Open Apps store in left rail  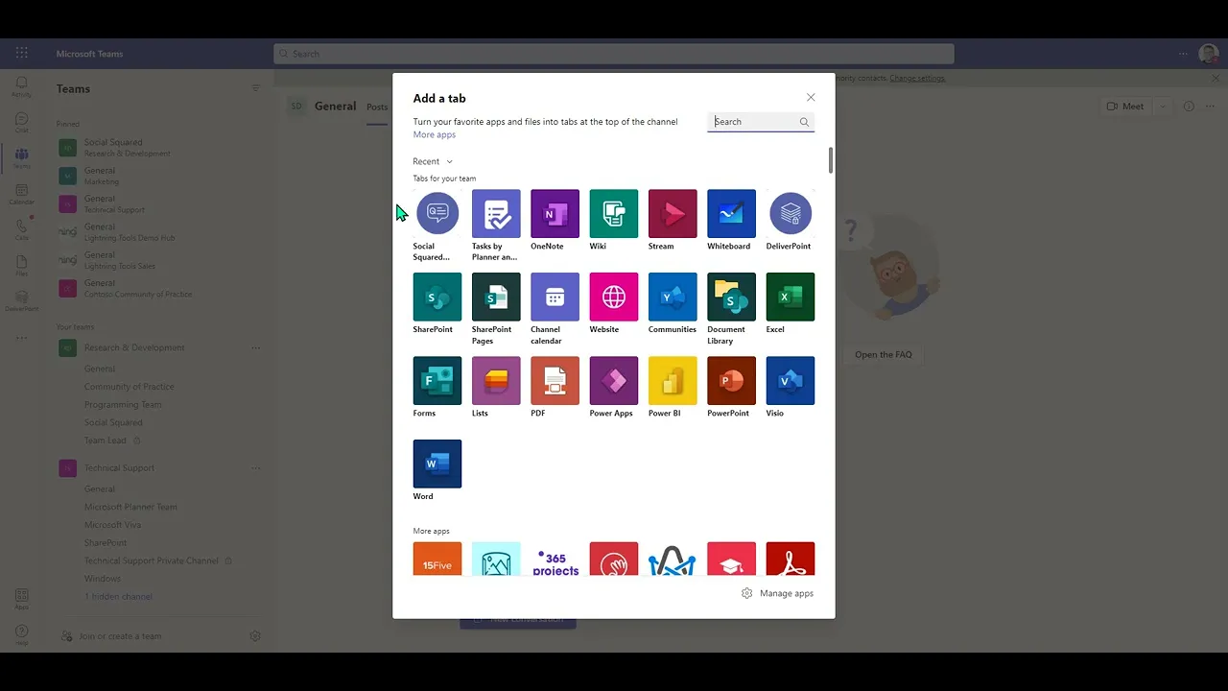(21, 599)
